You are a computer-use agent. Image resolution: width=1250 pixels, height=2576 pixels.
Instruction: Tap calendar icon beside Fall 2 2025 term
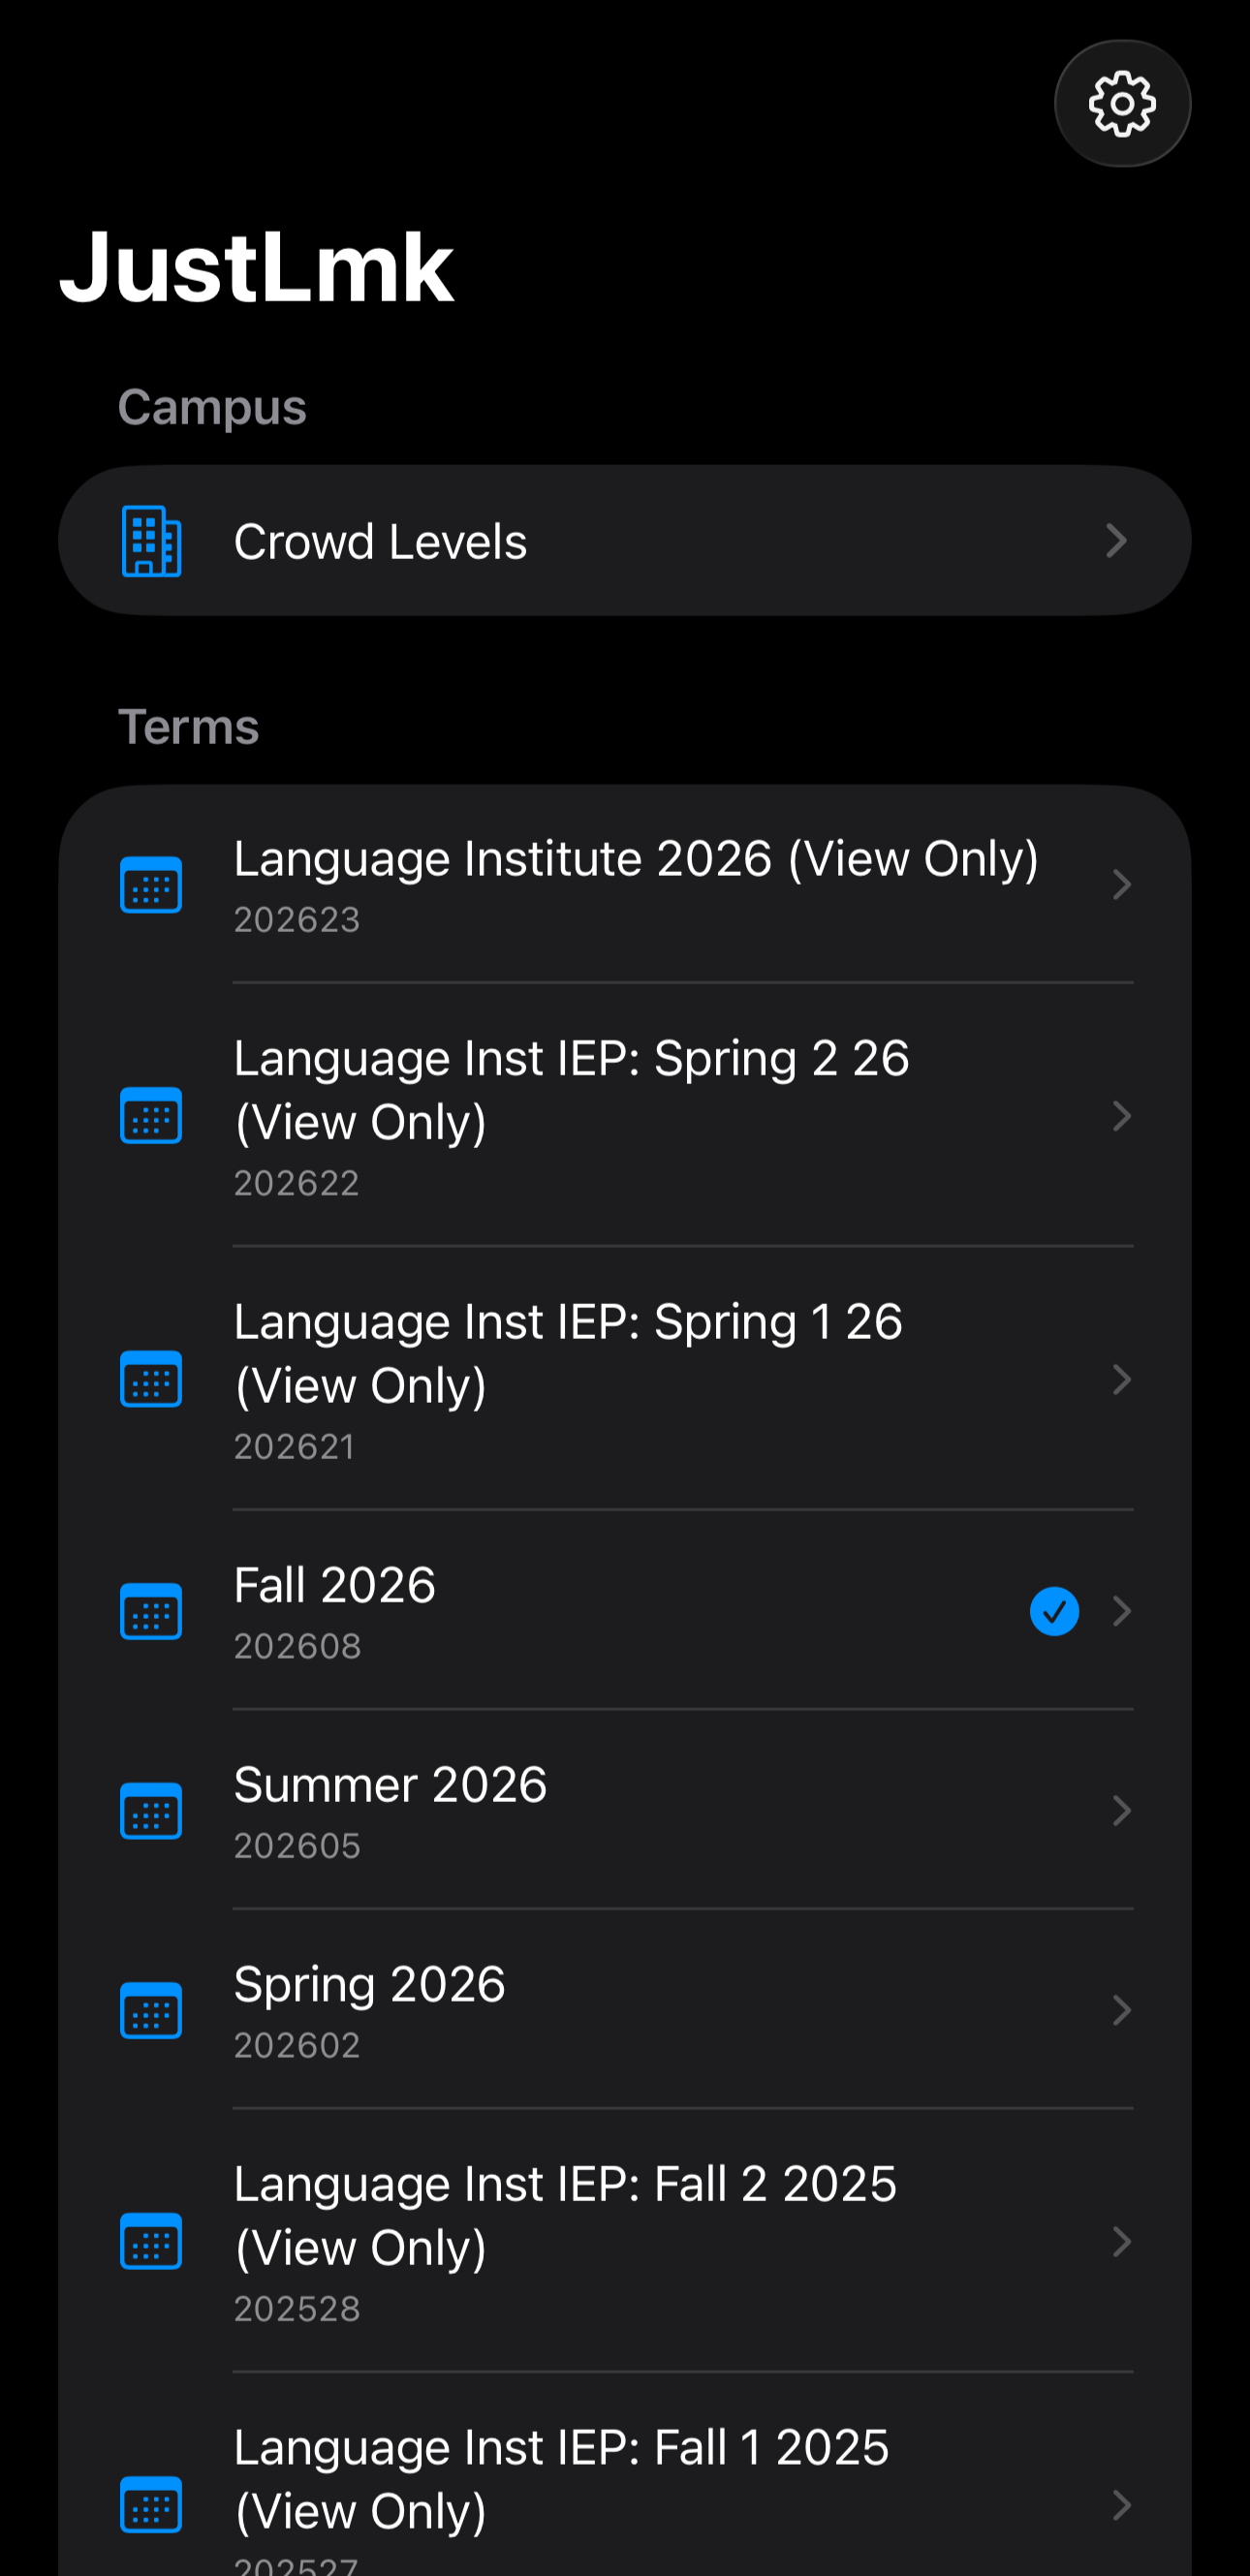click(x=151, y=2241)
